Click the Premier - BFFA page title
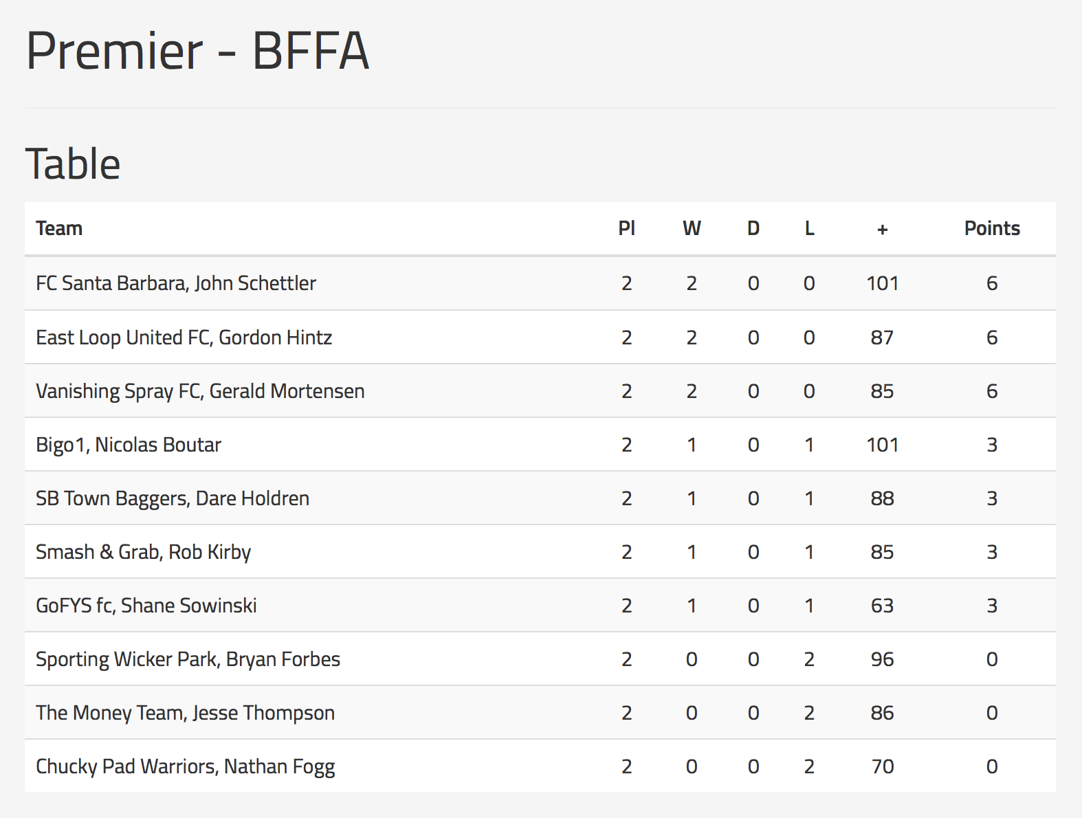Image resolution: width=1082 pixels, height=818 pixels. coord(198,51)
